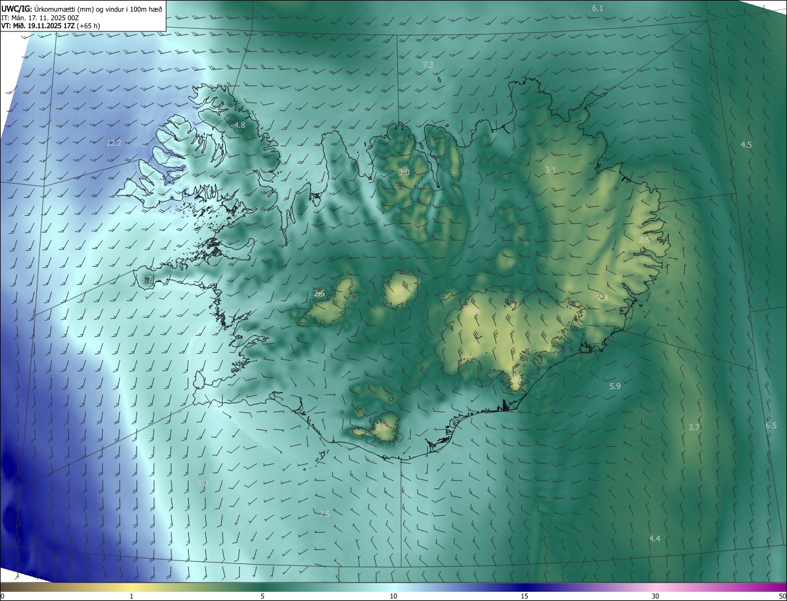This screenshot has width=787, height=601.
Task: Click the 0 tick on the color scale
Action: (2, 596)
